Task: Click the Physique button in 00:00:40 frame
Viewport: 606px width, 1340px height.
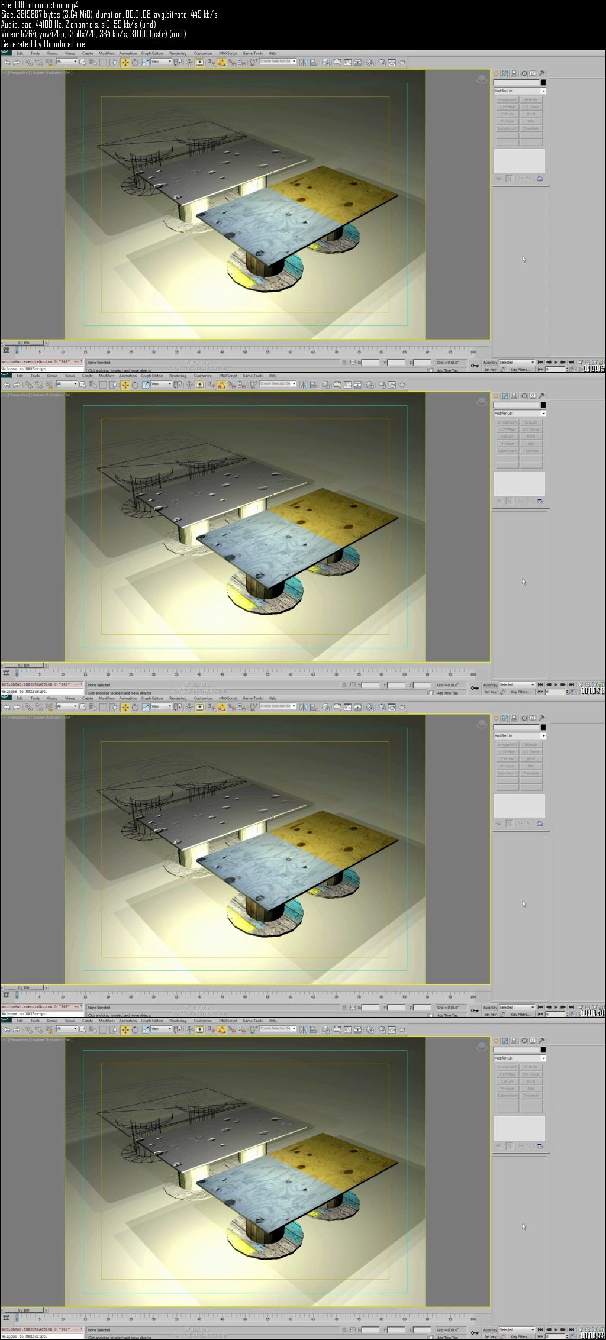Action: (x=508, y=766)
